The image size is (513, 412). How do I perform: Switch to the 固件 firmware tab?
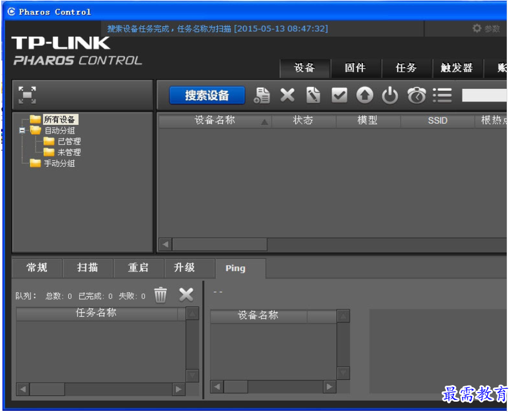tap(355, 68)
